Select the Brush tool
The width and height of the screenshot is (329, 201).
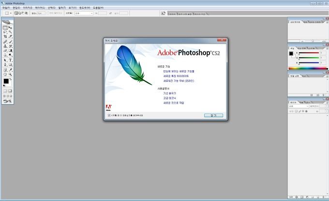coord(10,42)
